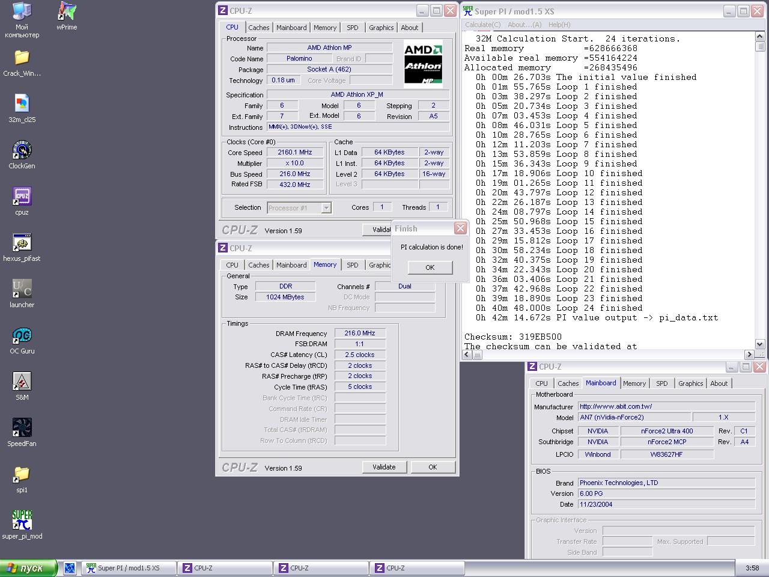Image resolution: width=769 pixels, height=577 pixels.
Task: Click the Mainboard CPU-Z window title icon
Action: [532, 367]
